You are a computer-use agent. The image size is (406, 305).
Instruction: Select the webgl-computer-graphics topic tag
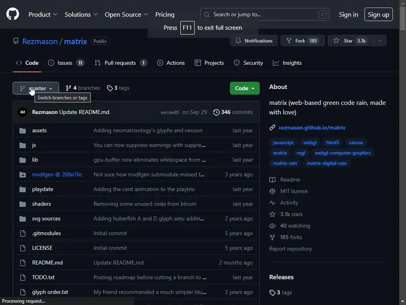(x=343, y=153)
